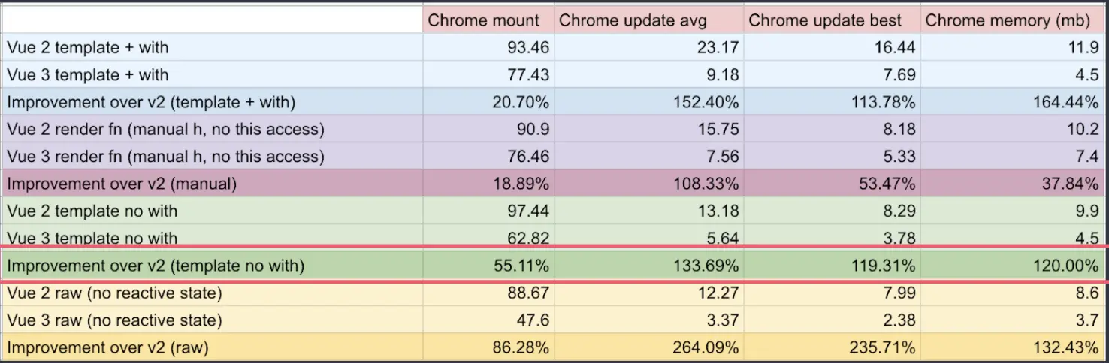
Task: Select the Chrome update avg header cell
Action: pyautogui.click(x=648, y=20)
